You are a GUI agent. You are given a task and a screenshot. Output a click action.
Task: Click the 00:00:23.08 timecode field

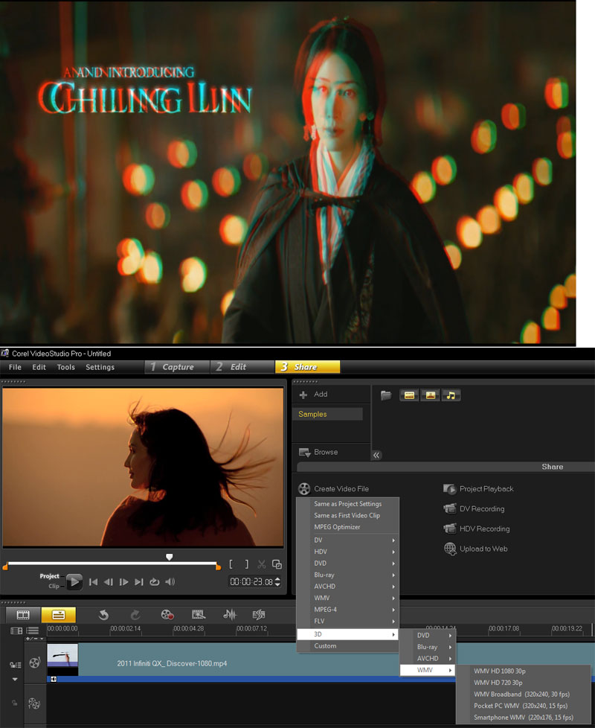(251, 581)
